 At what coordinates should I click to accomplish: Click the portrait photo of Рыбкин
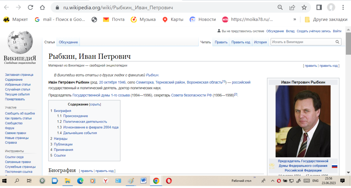[x=303, y=121]
